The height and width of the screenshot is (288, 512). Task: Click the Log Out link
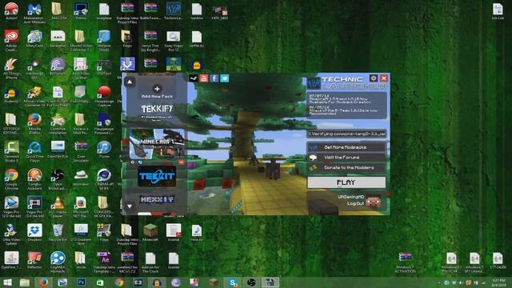pos(355,203)
